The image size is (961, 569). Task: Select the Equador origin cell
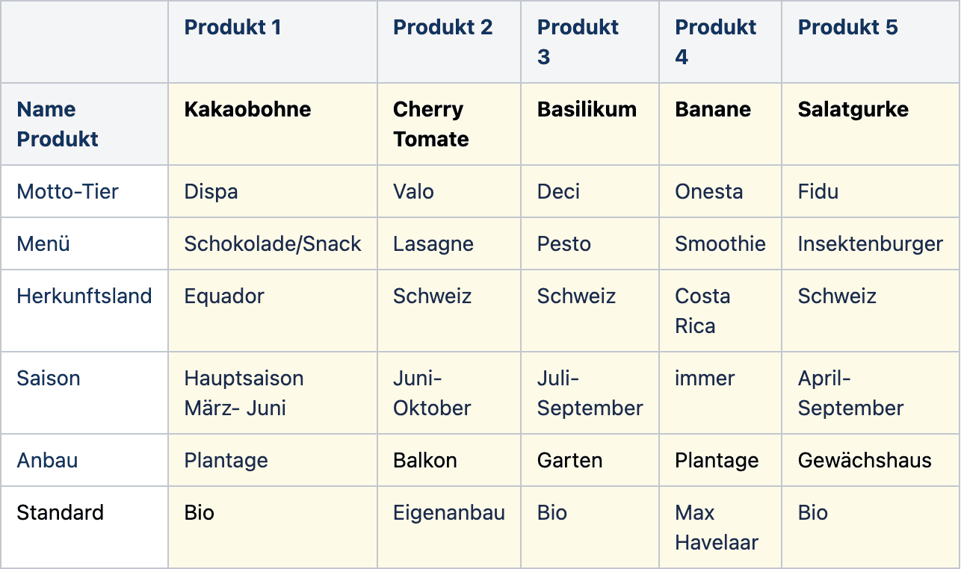pyautogui.click(x=273, y=311)
